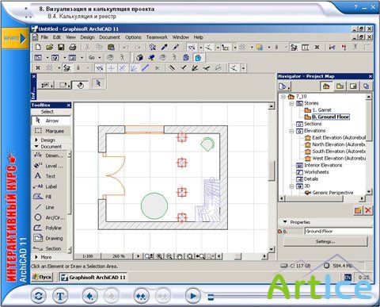Select the Label tool in ToolBox
Screen dimensions: 380x307
[x=50, y=186]
